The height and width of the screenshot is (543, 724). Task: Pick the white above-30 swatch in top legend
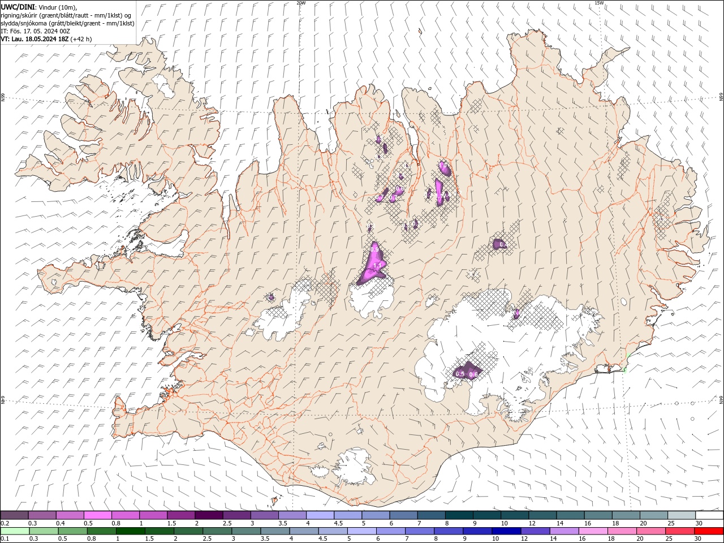pos(709,515)
